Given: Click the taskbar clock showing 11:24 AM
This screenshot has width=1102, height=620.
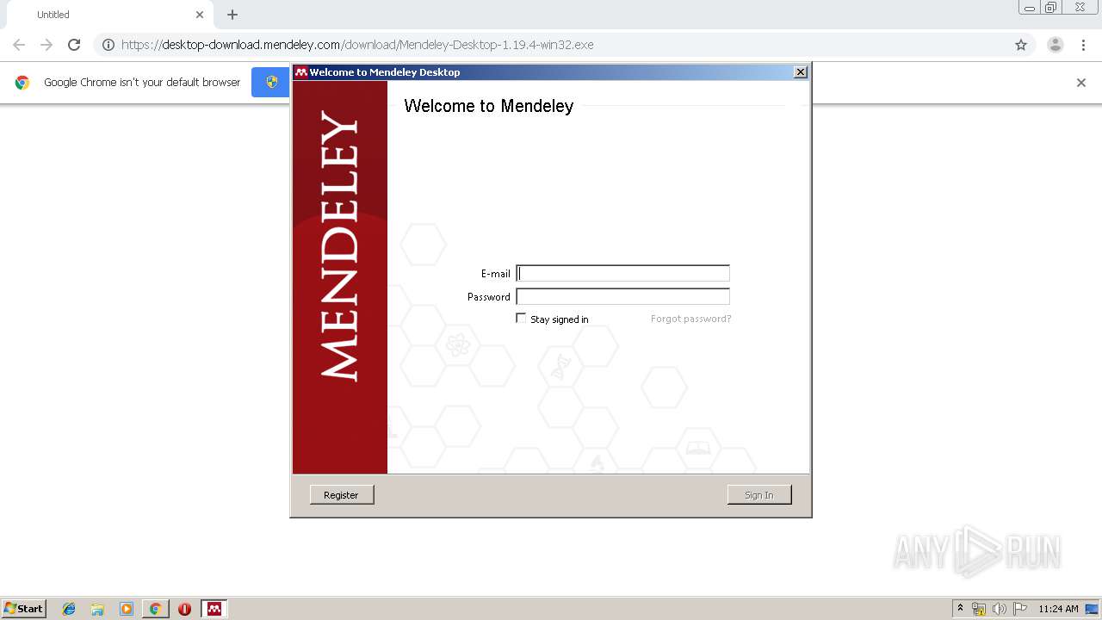Looking at the screenshot, I should click(x=1058, y=609).
